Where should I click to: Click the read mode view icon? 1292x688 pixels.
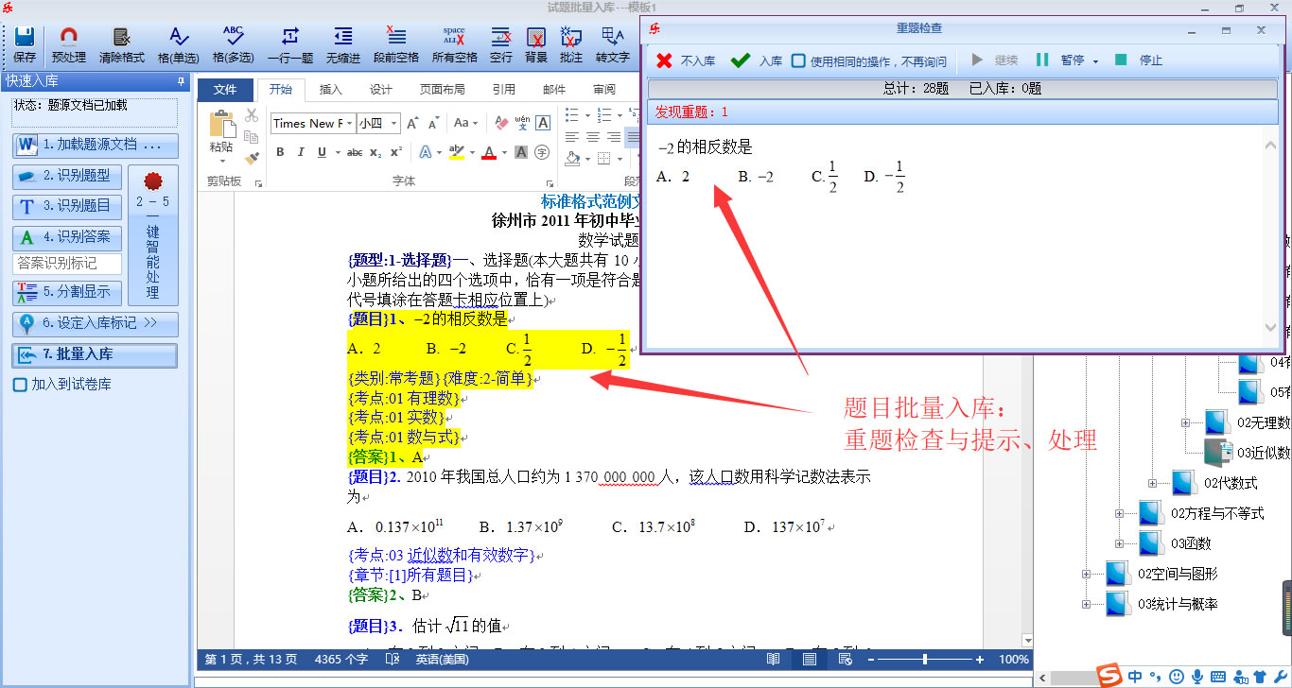click(774, 659)
